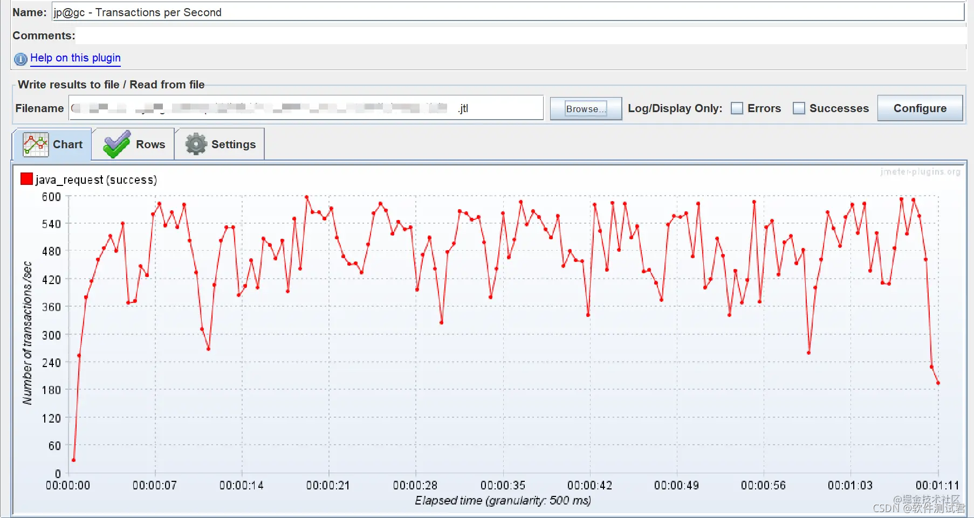Click the 00:00:07 time axis label

[155, 485]
